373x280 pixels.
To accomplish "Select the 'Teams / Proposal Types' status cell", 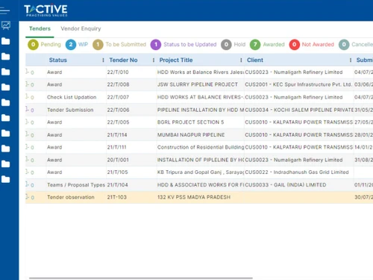I will pyautogui.click(x=76, y=185).
